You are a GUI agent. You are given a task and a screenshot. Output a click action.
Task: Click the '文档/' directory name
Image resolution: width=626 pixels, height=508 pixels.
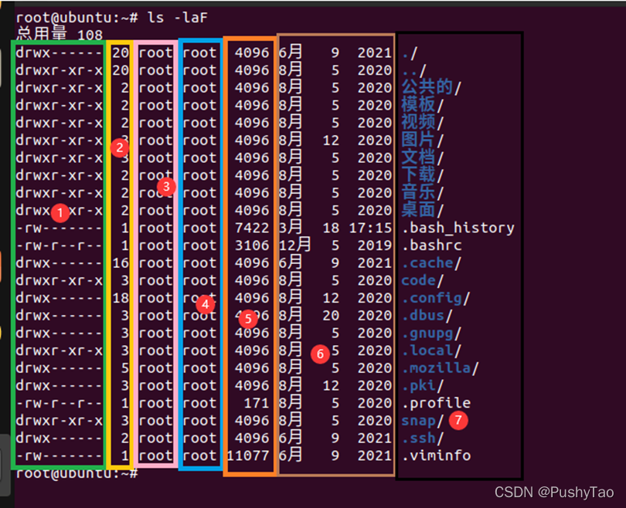tap(423, 157)
